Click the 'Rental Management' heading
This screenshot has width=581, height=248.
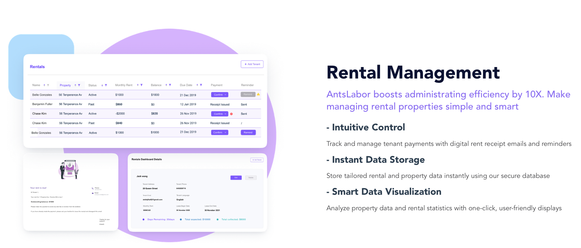click(413, 72)
